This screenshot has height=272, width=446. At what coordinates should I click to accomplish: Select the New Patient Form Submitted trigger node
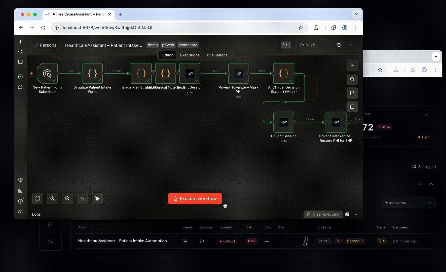(x=47, y=73)
